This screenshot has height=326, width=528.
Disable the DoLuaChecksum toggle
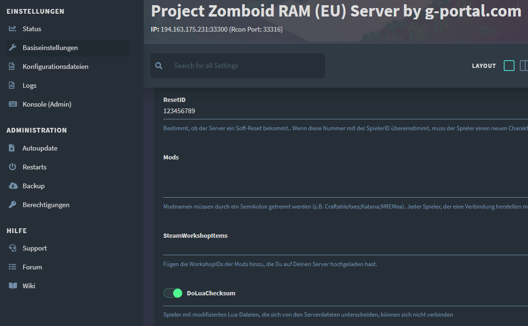click(173, 293)
